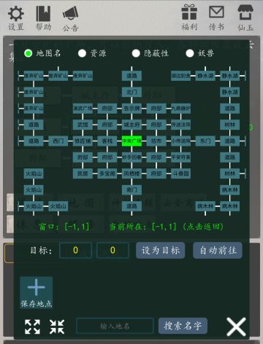The height and width of the screenshot is (344, 263).
Task: Select the 南门 map node
Action: (x=131, y=189)
